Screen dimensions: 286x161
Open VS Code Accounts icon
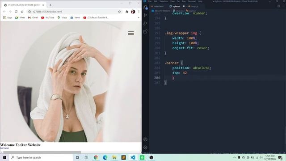click(x=145, y=140)
